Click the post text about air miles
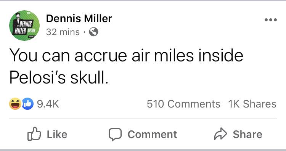 126,67
